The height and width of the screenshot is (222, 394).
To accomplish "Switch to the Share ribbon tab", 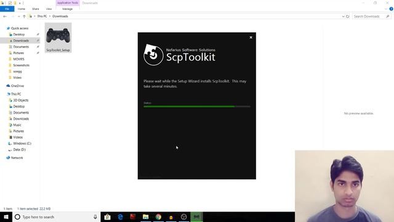I will coord(36,9).
